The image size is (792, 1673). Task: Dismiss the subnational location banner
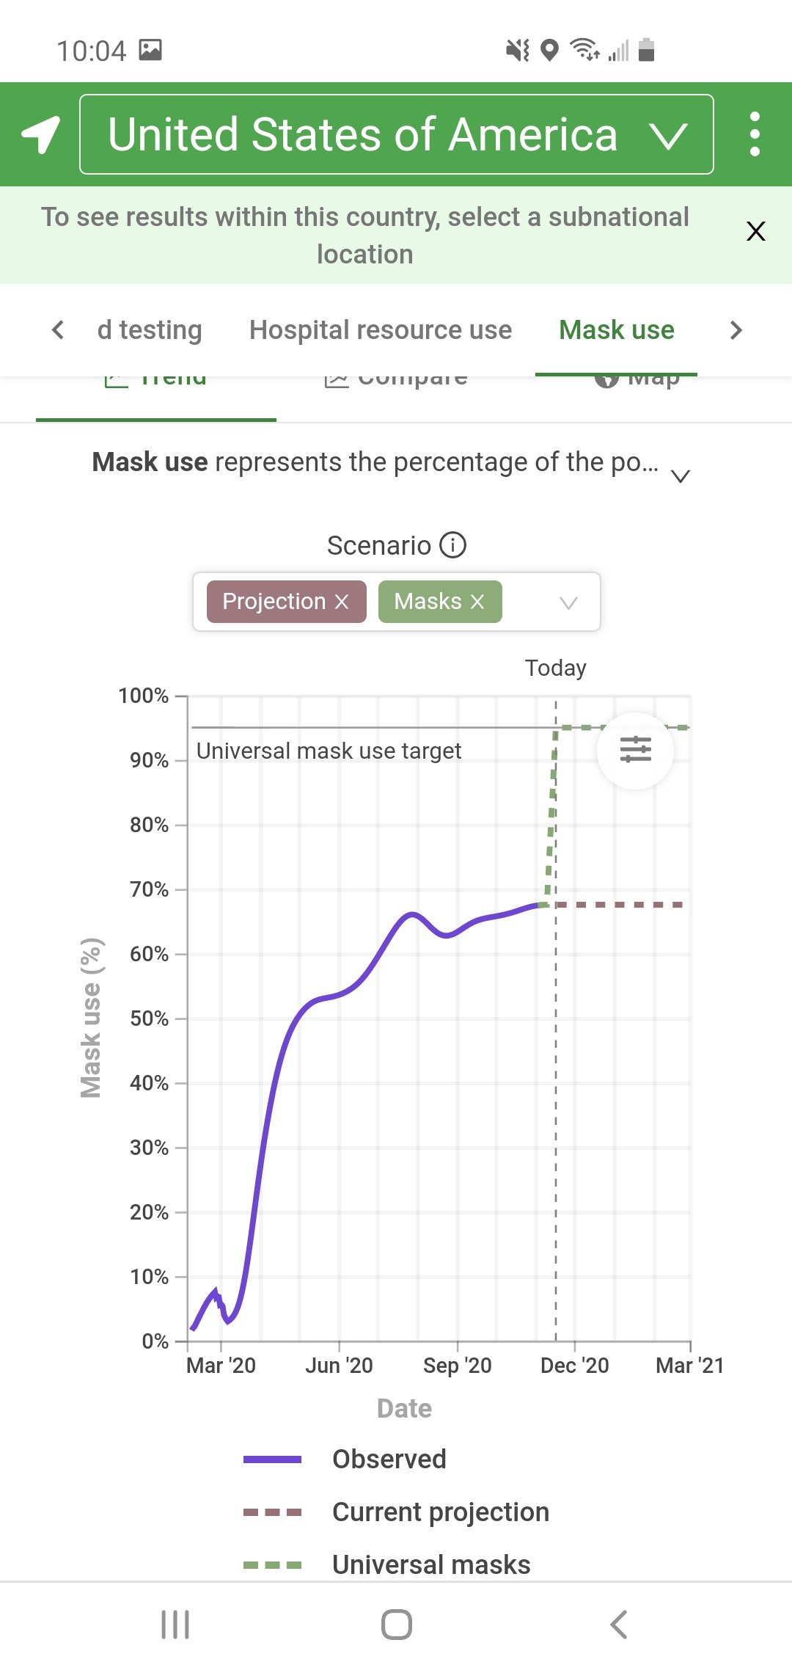pos(755,231)
